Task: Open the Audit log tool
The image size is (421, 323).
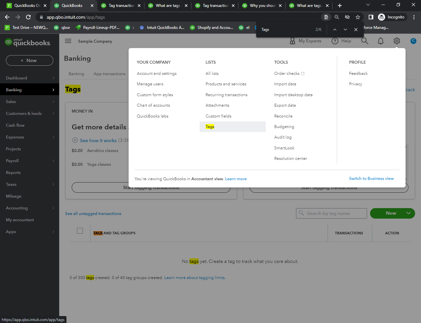Action: pos(283,137)
